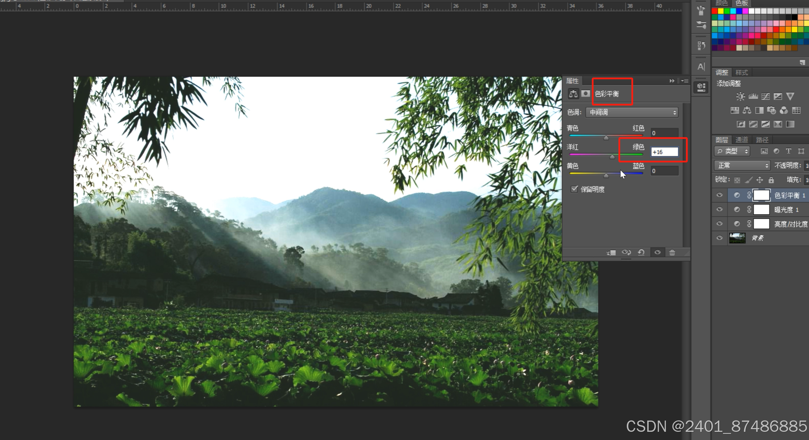Switch to the 样式 tab
Viewport: 809px width, 440px height.
click(741, 73)
